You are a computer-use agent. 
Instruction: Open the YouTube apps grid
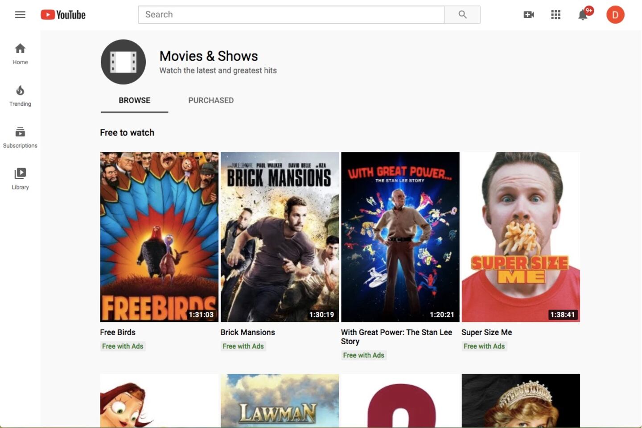tap(556, 15)
